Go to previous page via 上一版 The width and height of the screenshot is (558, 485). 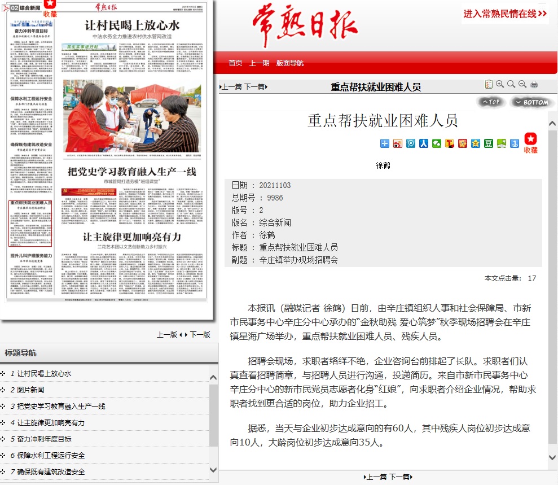167,335
